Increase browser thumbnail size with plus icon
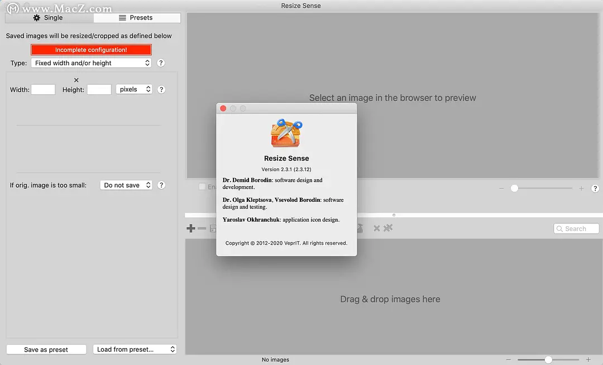The image size is (603, 365). pos(588,359)
